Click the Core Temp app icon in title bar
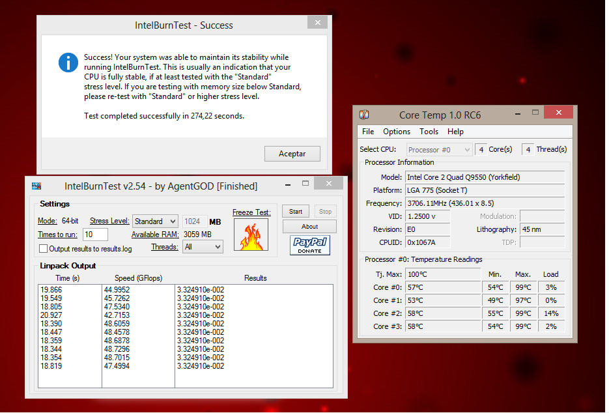The height and width of the screenshot is (413, 609). tap(364, 115)
